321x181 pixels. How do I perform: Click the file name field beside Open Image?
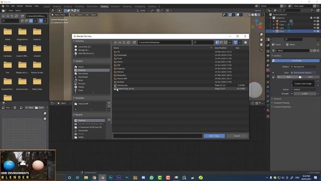pos(157,136)
